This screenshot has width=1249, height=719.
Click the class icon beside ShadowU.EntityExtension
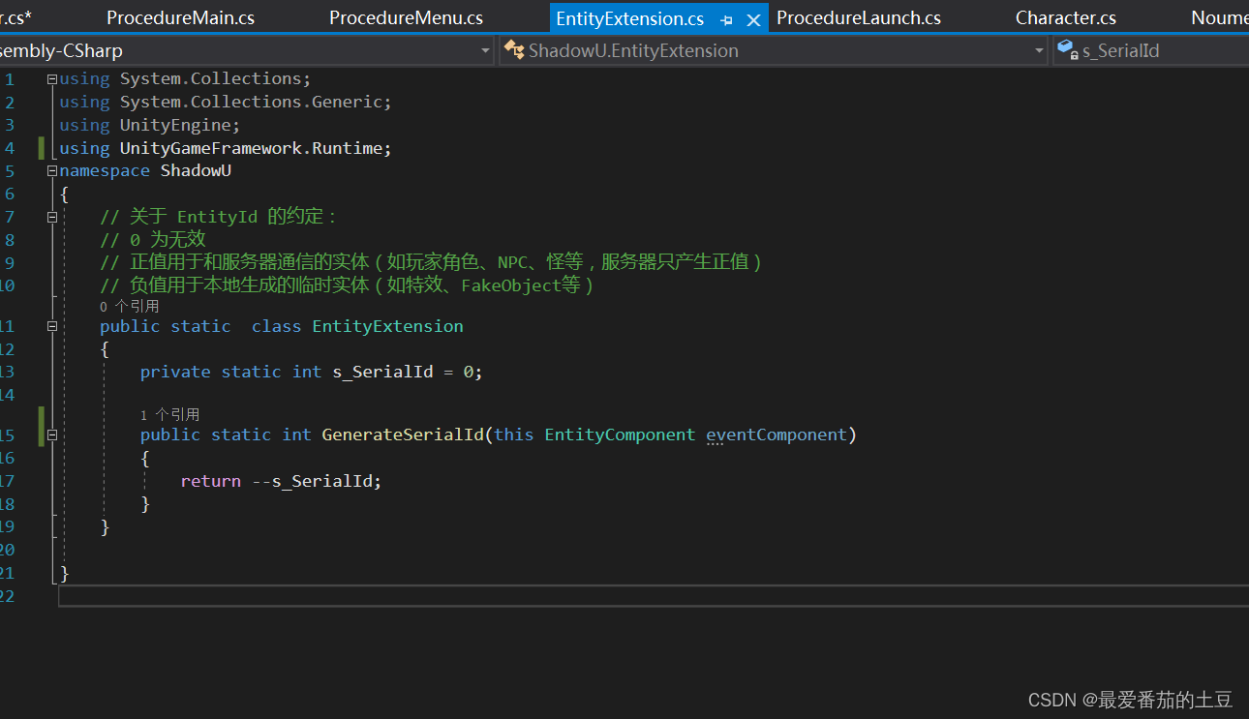pos(515,50)
